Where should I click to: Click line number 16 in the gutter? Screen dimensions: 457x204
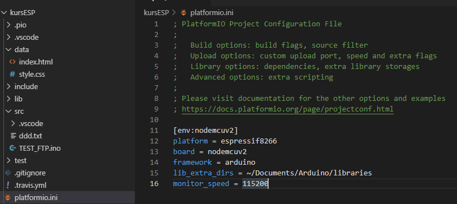click(154, 184)
